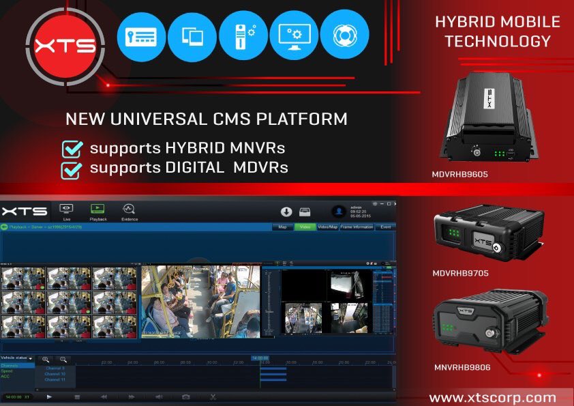Image resolution: width=574 pixels, height=406 pixels.
Task: Click the MNVRHB9806 product label
Action: 462,368
